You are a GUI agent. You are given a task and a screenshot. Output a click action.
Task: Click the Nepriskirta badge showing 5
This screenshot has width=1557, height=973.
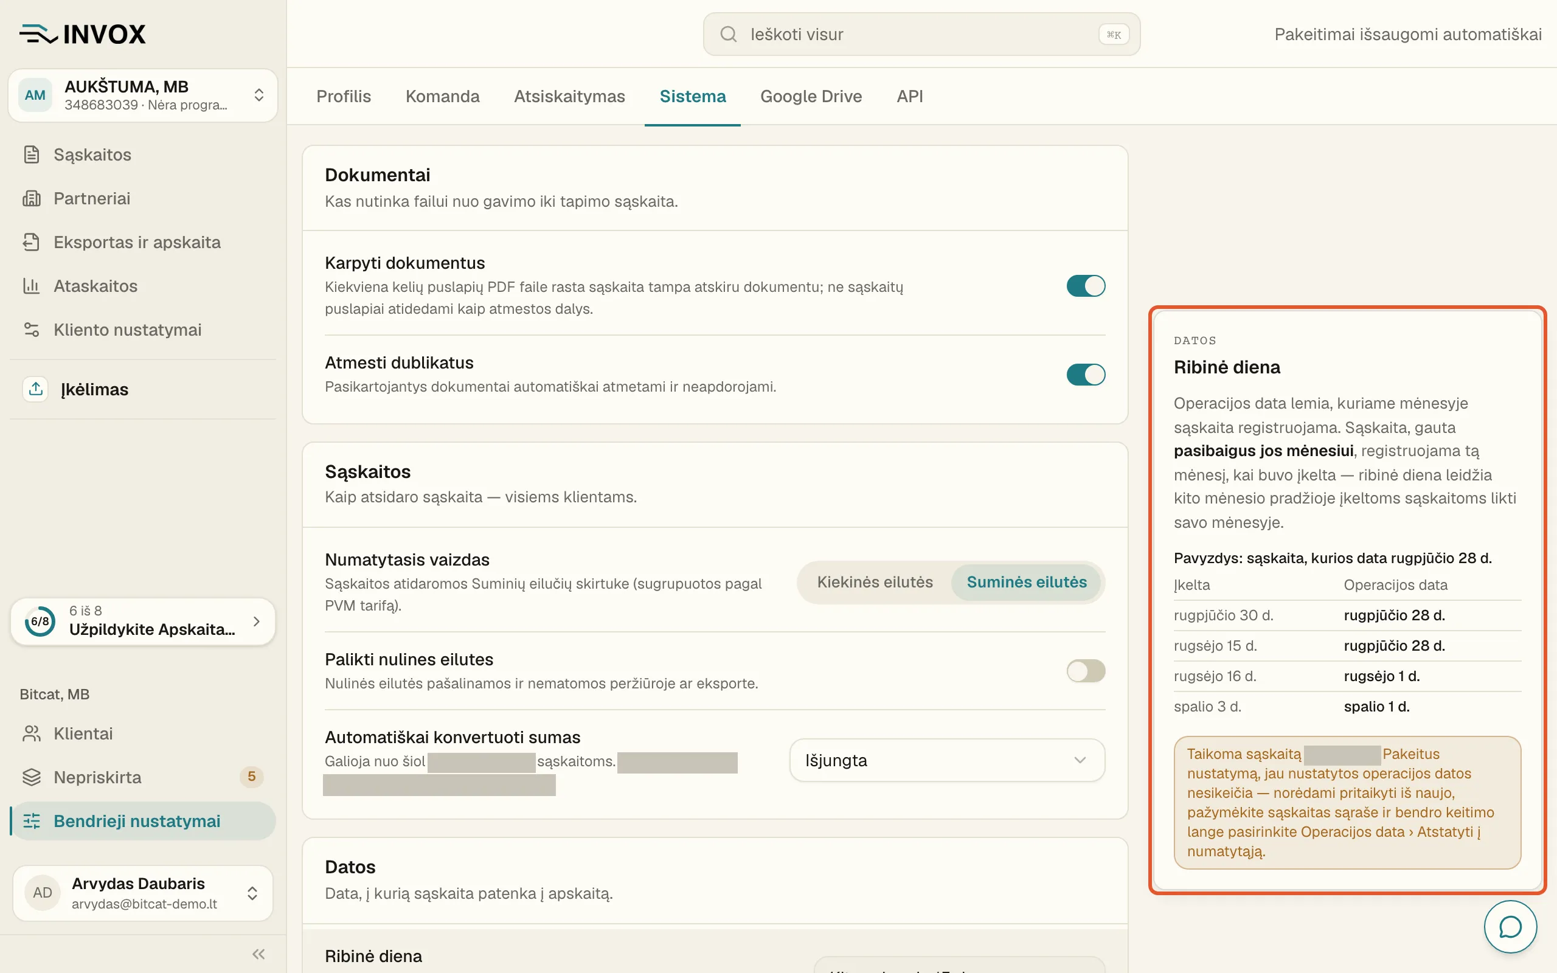(252, 777)
